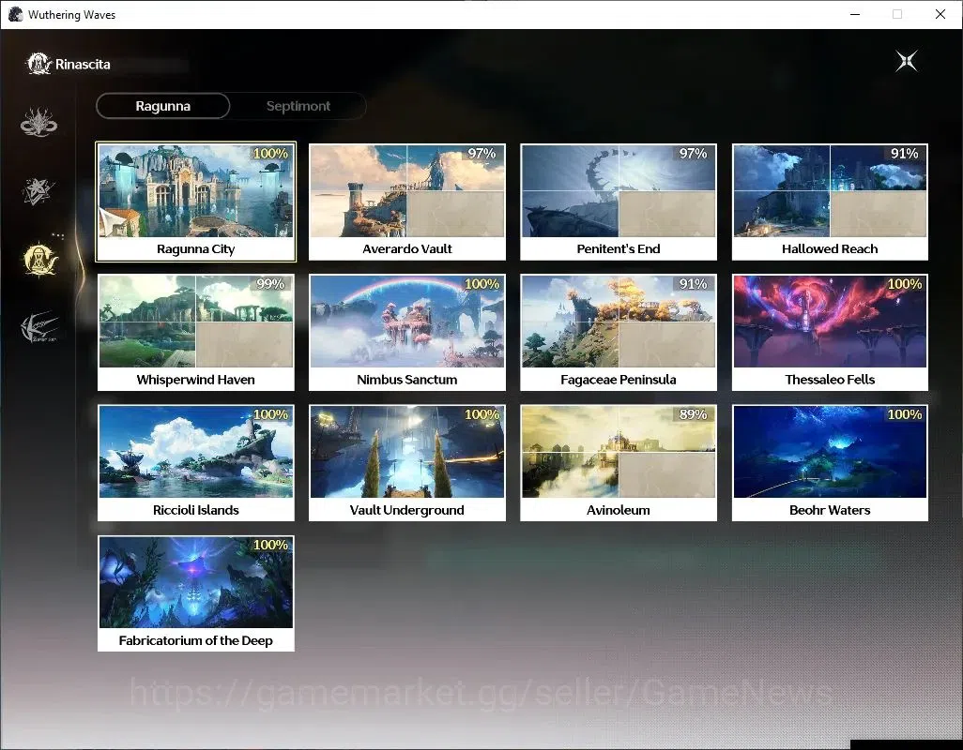
Task: Click the 100% progress on Beohr Waters
Action: (x=905, y=414)
